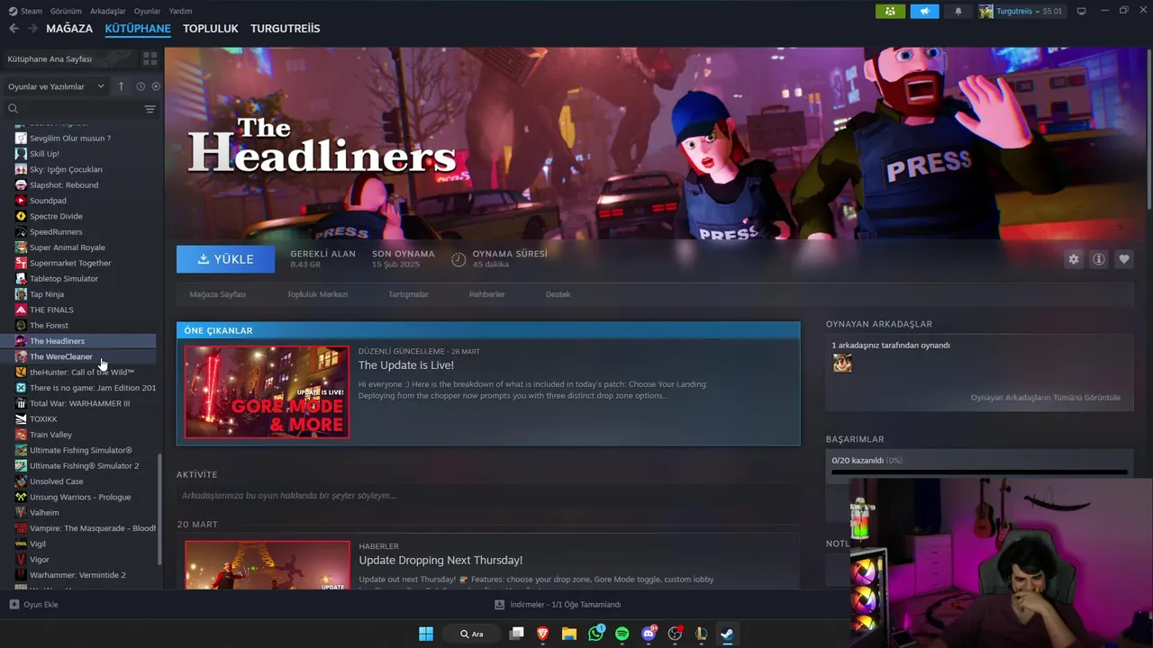The height and width of the screenshot is (648, 1153).
Task: Open advanced filter options in library search
Action: 150,109
